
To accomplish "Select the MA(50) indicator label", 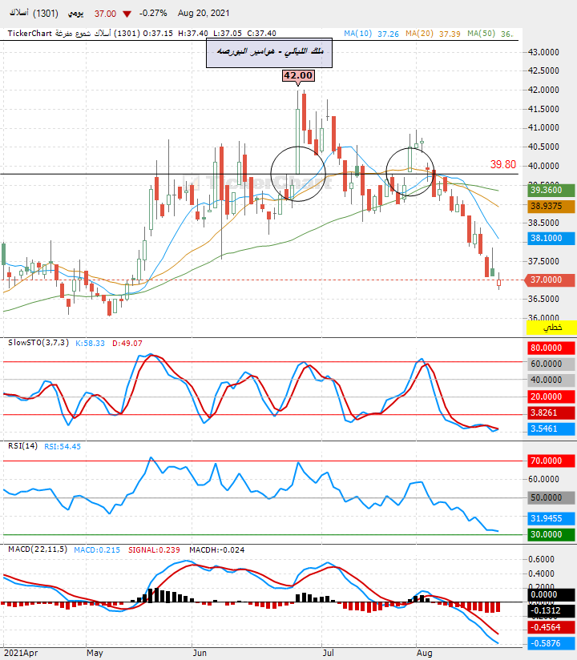I will pos(481,34).
